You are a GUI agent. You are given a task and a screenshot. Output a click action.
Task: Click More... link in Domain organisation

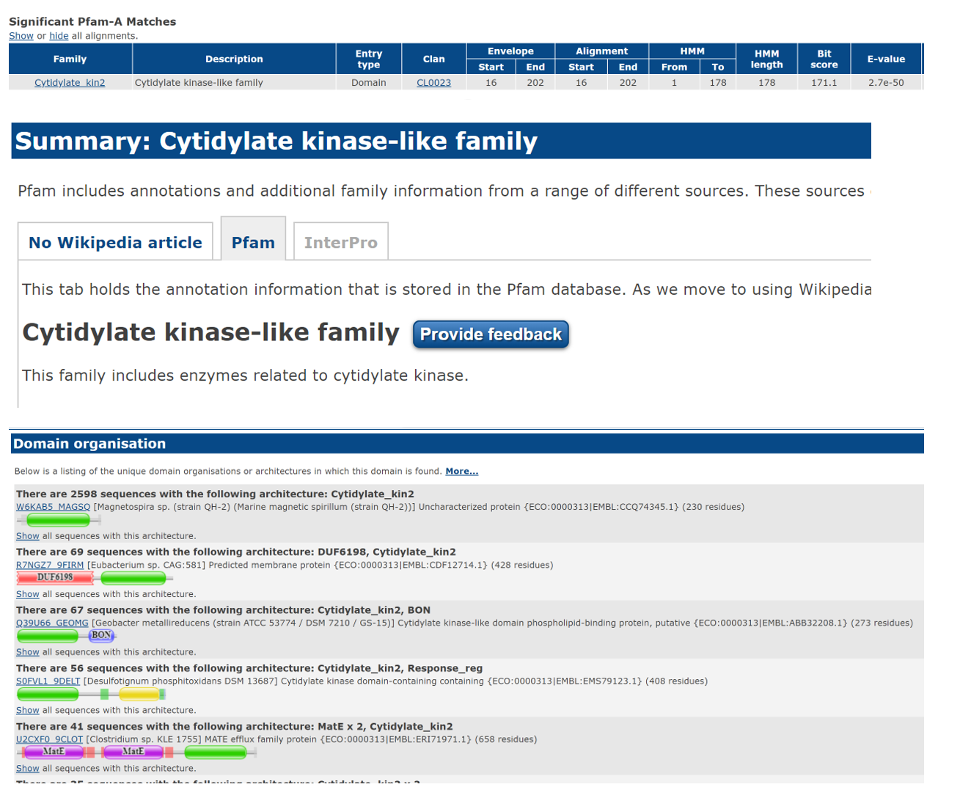point(461,472)
